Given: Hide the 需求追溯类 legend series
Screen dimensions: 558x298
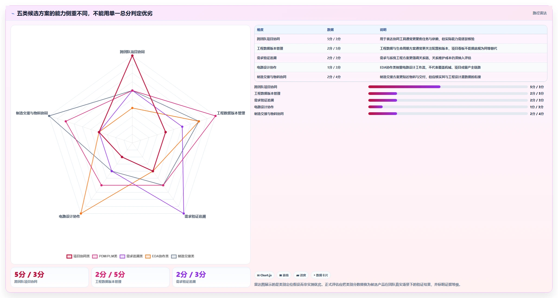Looking at the screenshot, I should tap(131, 256).
